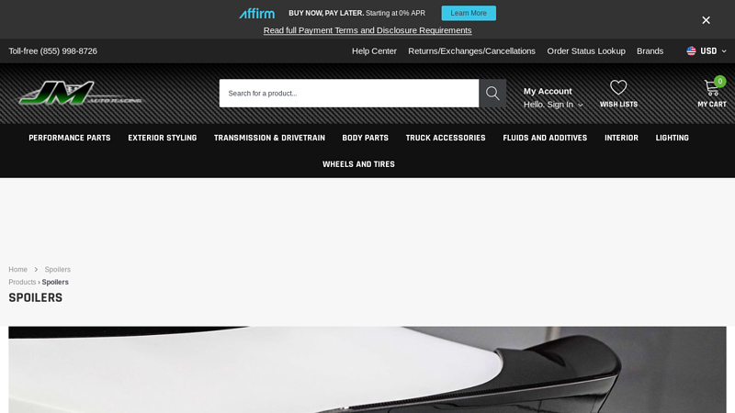Click the JM Auto Racing logo
735x413 pixels.
tap(81, 93)
